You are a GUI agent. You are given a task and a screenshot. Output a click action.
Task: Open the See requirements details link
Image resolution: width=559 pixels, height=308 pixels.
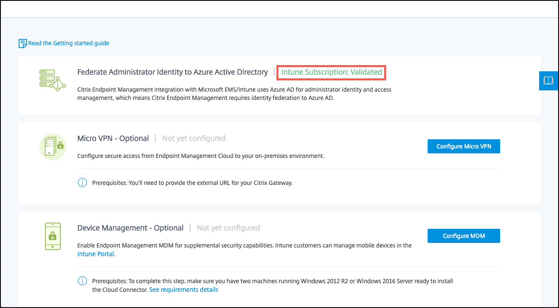[x=184, y=290]
